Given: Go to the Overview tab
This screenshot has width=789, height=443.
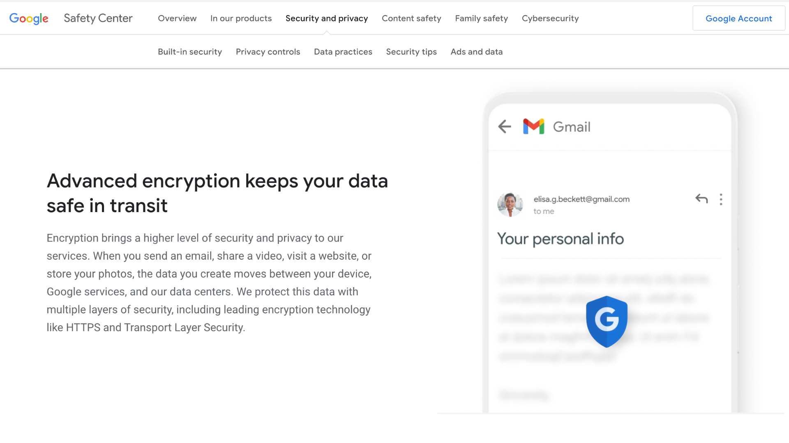Looking at the screenshot, I should pyautogui.click(x=177, y=18).
